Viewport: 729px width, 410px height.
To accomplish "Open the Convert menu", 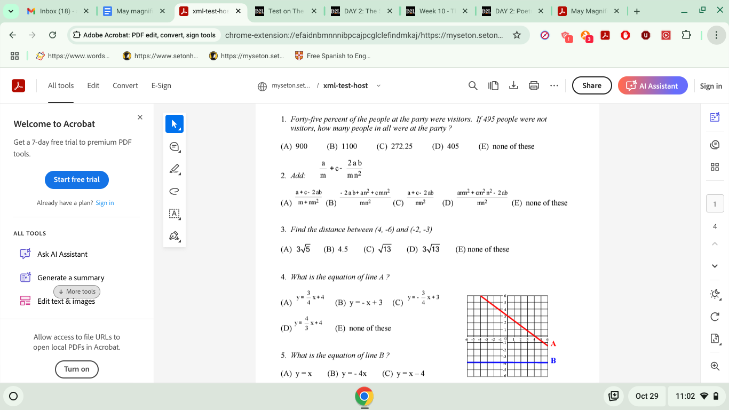I will pyautogui.click(x=125, y=85).
